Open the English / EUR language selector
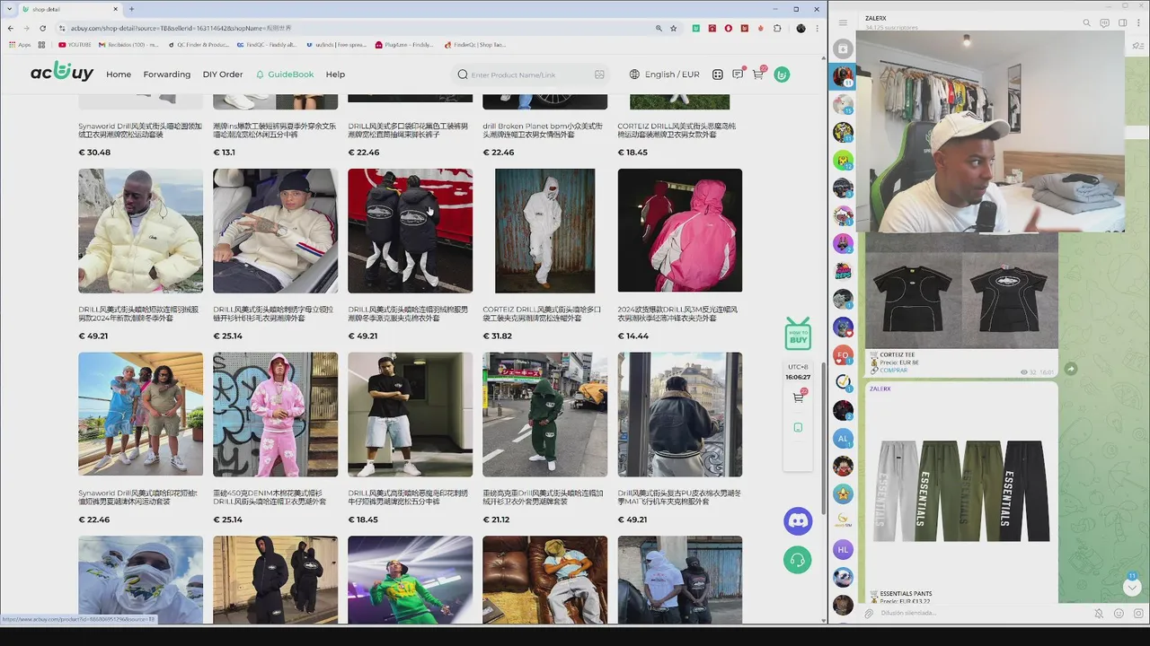The width and height of the screenshot is (1150, 646). 665,74
